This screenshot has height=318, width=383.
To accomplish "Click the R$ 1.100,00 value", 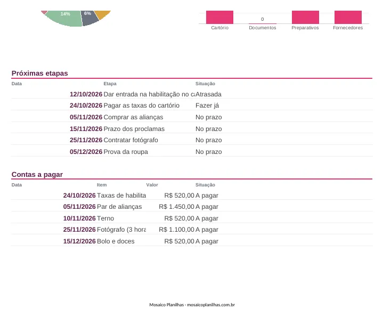I will (x=176, y=230).
